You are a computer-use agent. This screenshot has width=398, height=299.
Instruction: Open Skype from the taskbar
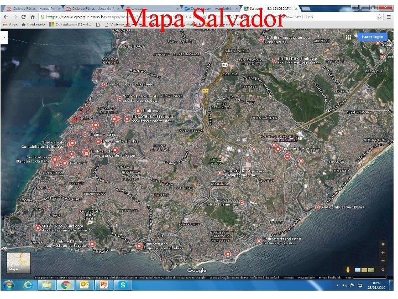click(123, 285)
